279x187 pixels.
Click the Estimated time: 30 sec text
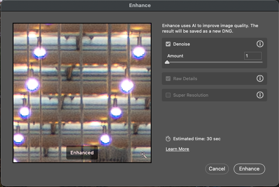193,139
